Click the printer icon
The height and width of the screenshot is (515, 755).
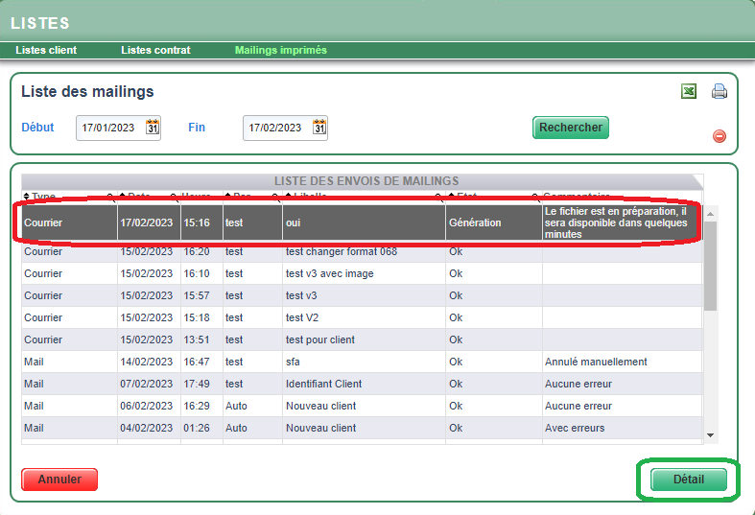[x=719, y=92]
